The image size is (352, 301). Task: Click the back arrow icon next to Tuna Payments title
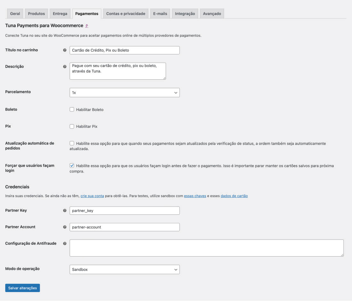click(87, 26)
